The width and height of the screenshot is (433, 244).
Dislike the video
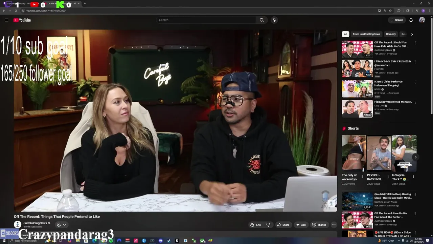pyautogui.click(x=268, y=225)
